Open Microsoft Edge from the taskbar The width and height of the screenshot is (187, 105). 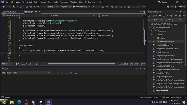pyautogui.click(x=19, y=102)
